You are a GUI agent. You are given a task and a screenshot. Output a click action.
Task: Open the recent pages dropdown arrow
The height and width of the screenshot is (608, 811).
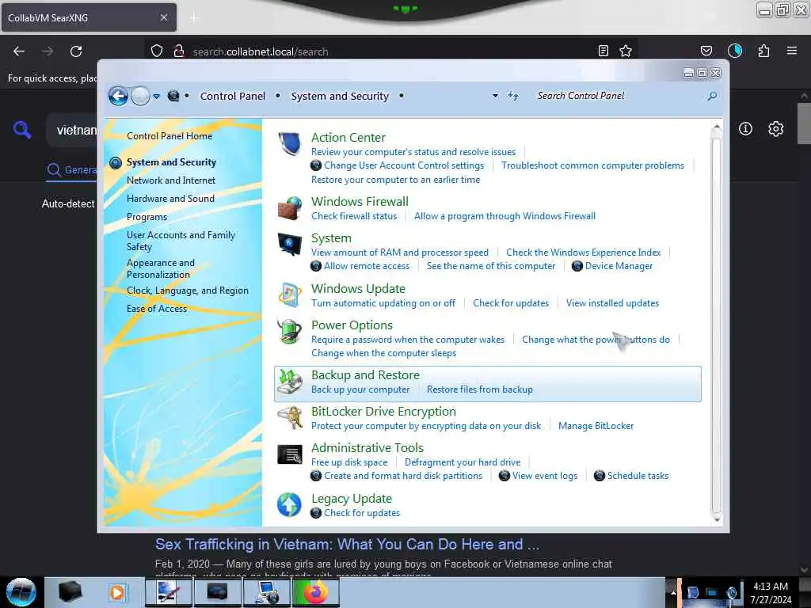pos(156,96)
